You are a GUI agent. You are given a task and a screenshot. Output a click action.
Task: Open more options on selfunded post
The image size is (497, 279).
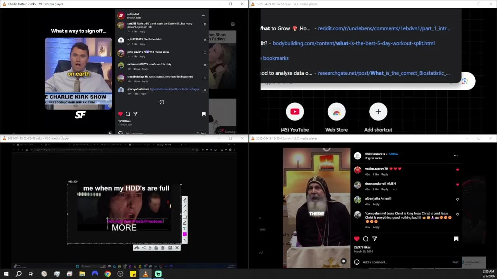click(203, 16)
